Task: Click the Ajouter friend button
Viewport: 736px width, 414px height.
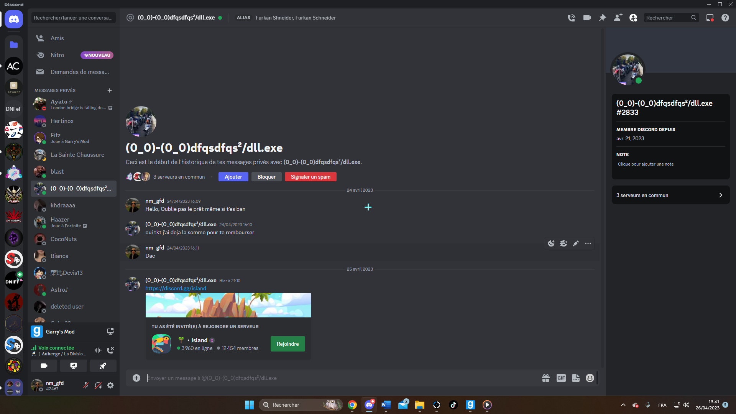Action: click(x=233, y=177)
